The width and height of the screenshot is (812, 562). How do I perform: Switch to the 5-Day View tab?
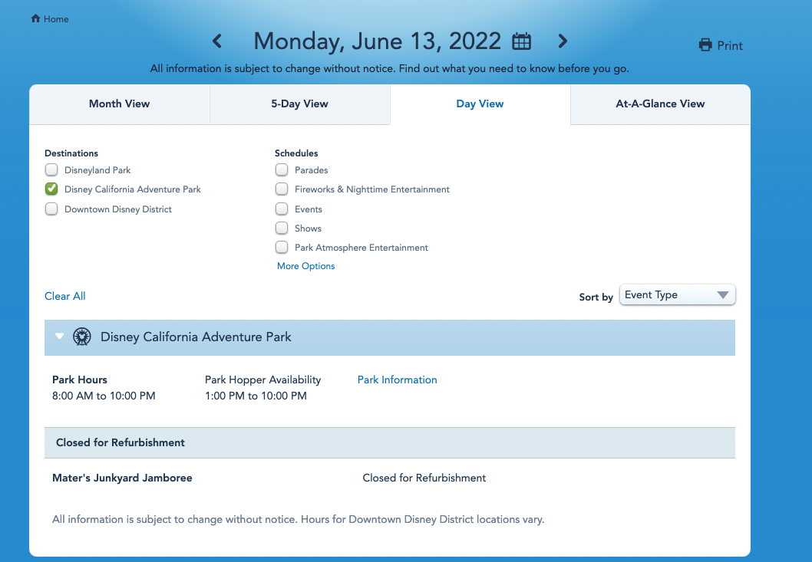tap(300, 104)
